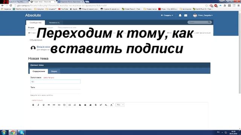241x135 pixels.
Task: Open the notifications bell
Action: [180, 15]
